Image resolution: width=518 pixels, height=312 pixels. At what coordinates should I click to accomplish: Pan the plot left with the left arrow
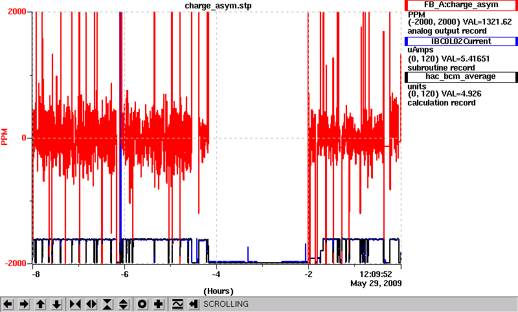[8, 304]
